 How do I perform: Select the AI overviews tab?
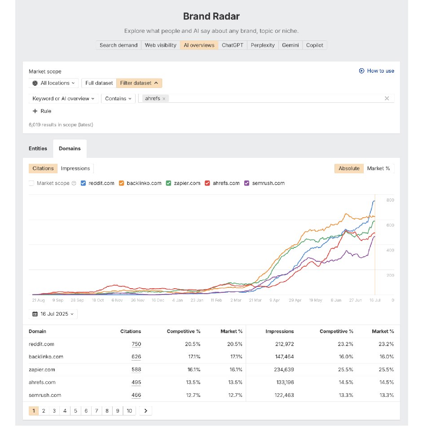199,45
